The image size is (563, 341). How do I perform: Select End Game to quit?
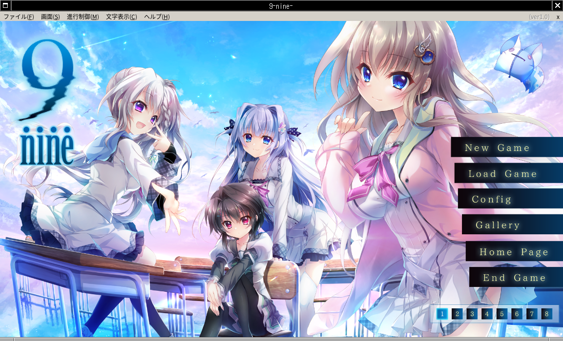pyautogui.click(x=516, y=277)
